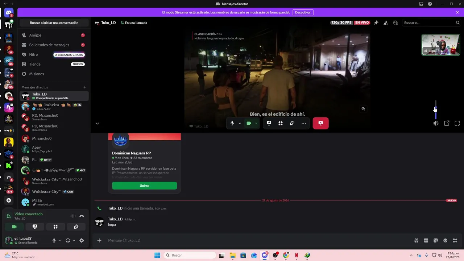Open pinned messages in the Tuko_LD chat
This screenshot has width=464, height=261.
point(376,22)
